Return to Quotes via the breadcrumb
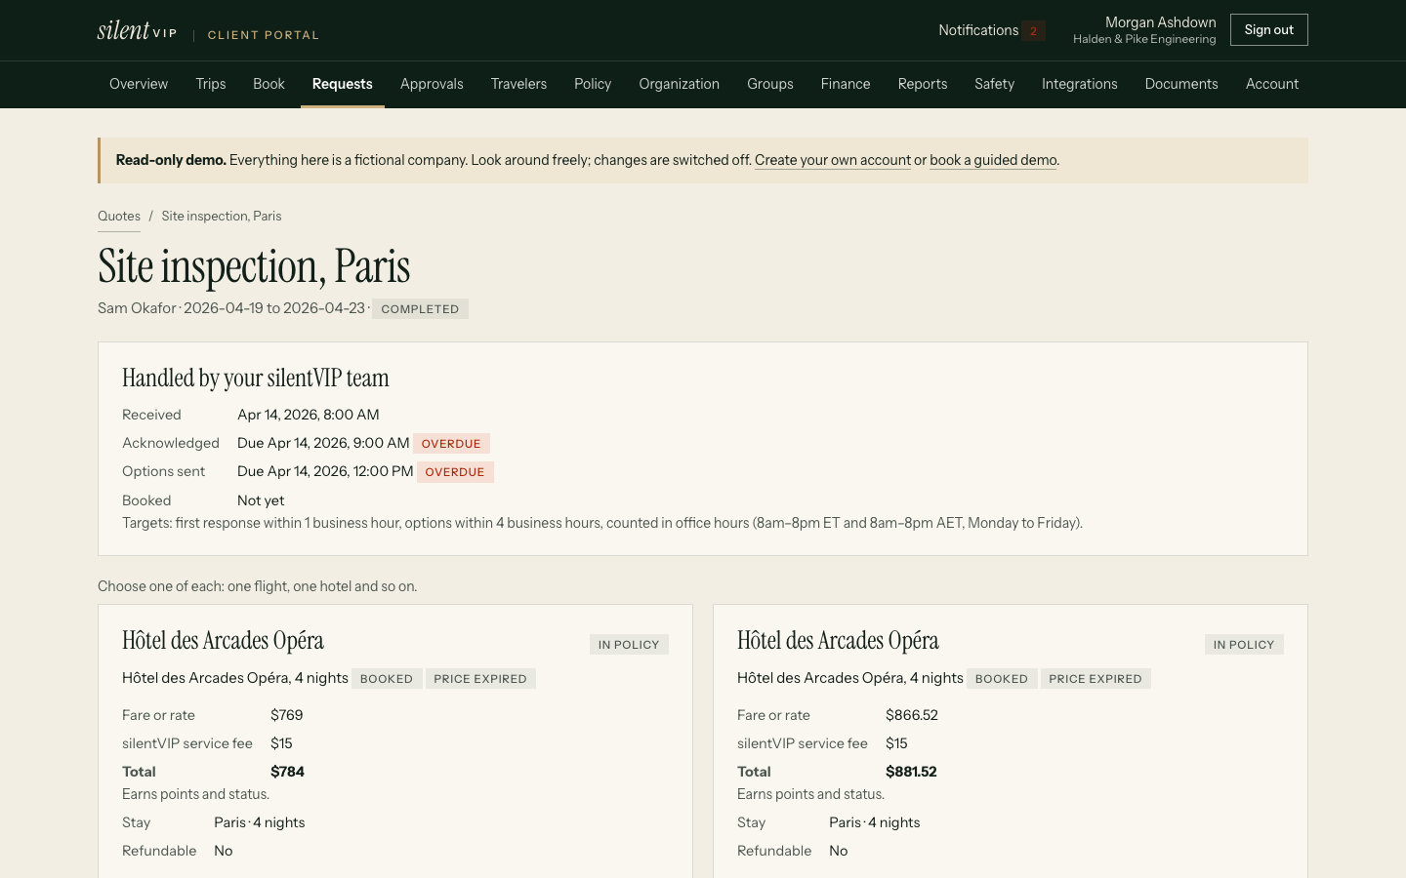 tap(119, 216)
